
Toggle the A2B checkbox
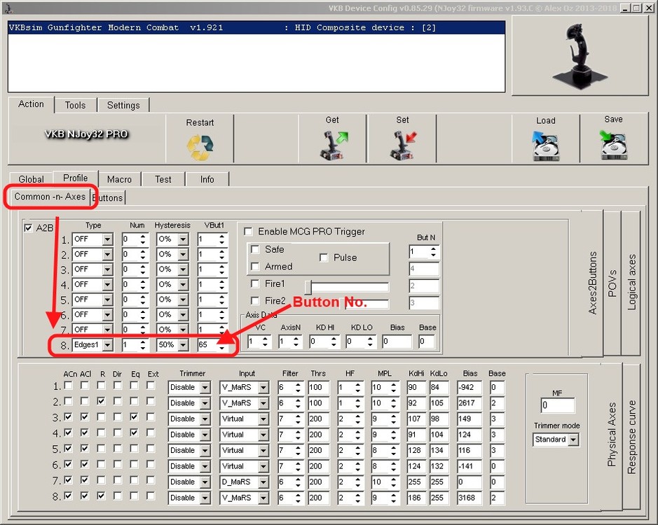click(29, 227)
